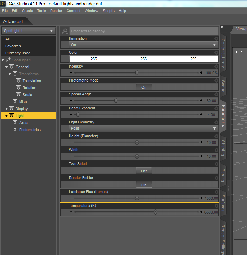Click the G icon beside Photometrics
Viewport: 247px width, 255px height.
[15, 130]
